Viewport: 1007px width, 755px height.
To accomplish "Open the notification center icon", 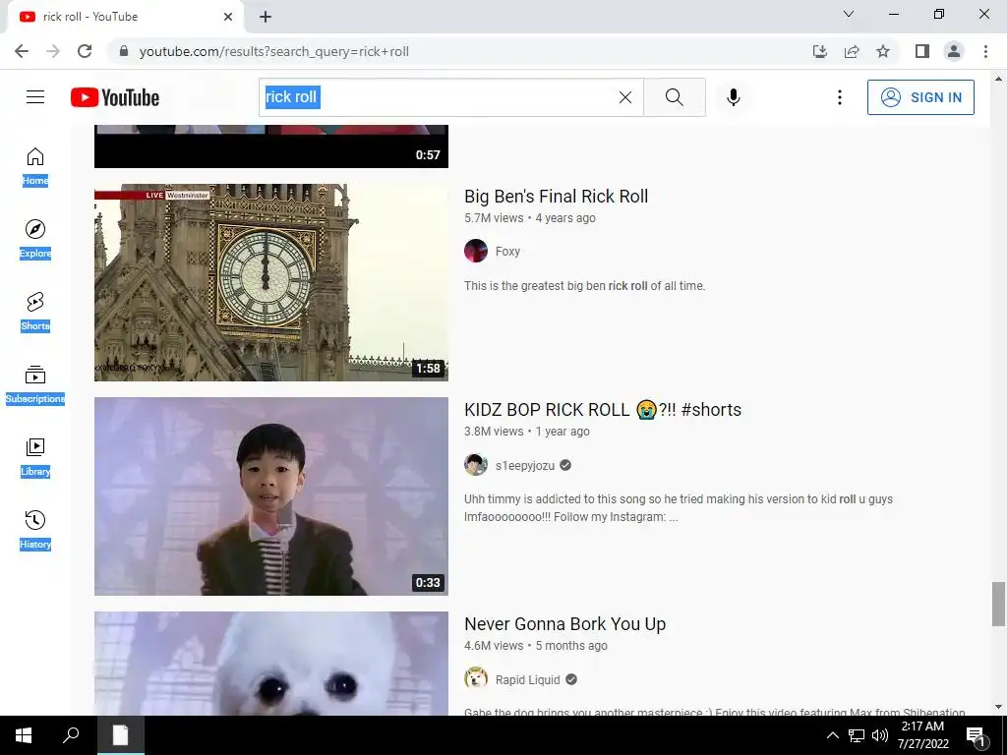I will pos(976,735).
